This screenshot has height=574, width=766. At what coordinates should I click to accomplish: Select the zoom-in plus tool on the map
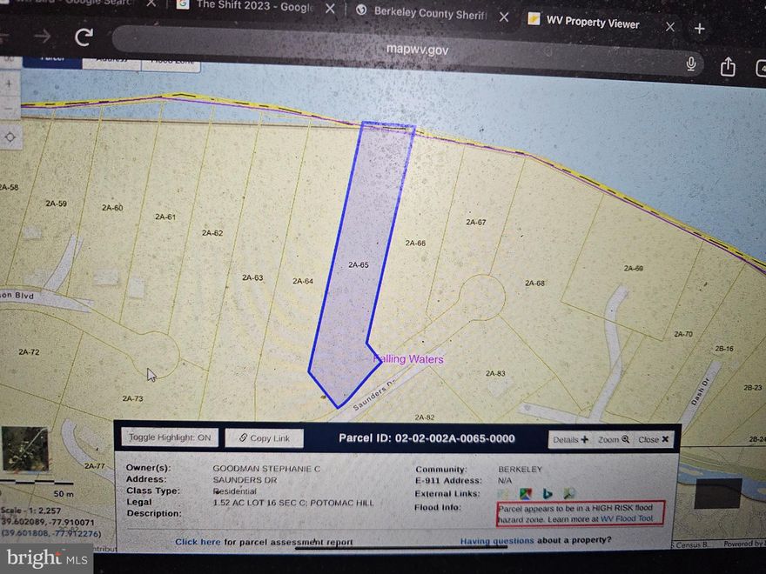(x=9, y=83)
